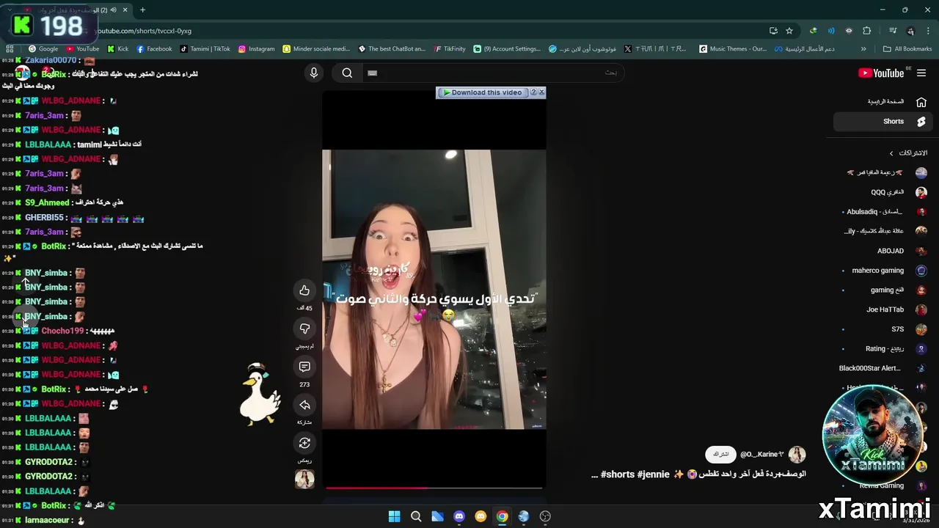The image size is (939, 528).
Task: Open the @O_Karine channel avatar
Action: [797, 454]
